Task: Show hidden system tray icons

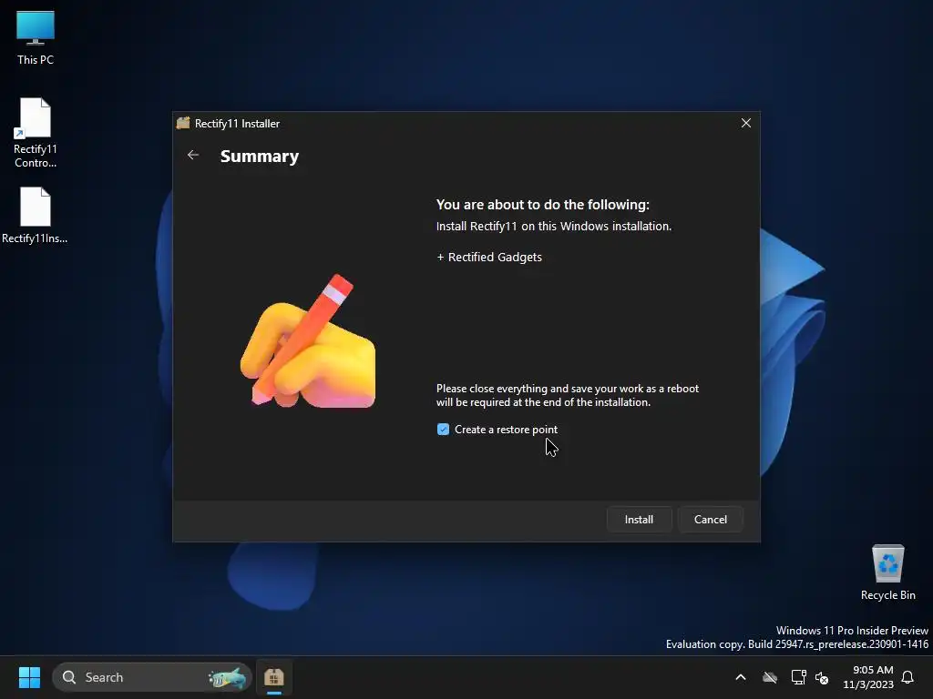Action: 741,677
